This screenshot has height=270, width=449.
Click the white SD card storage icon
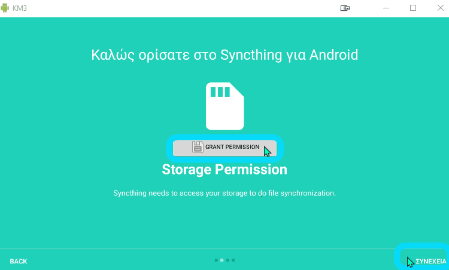(224, 106)
